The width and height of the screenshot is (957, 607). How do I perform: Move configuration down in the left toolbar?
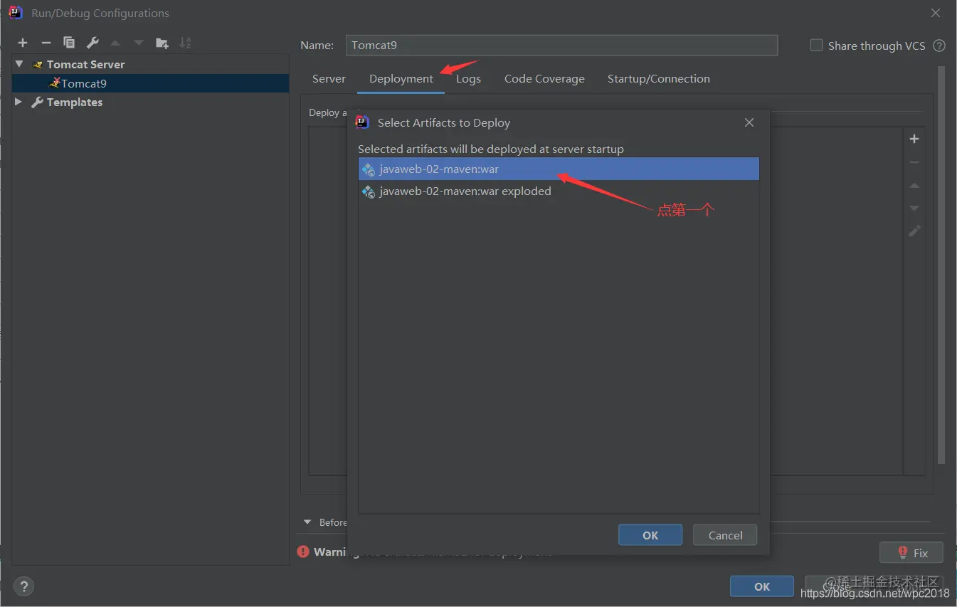tap(139, 43)
